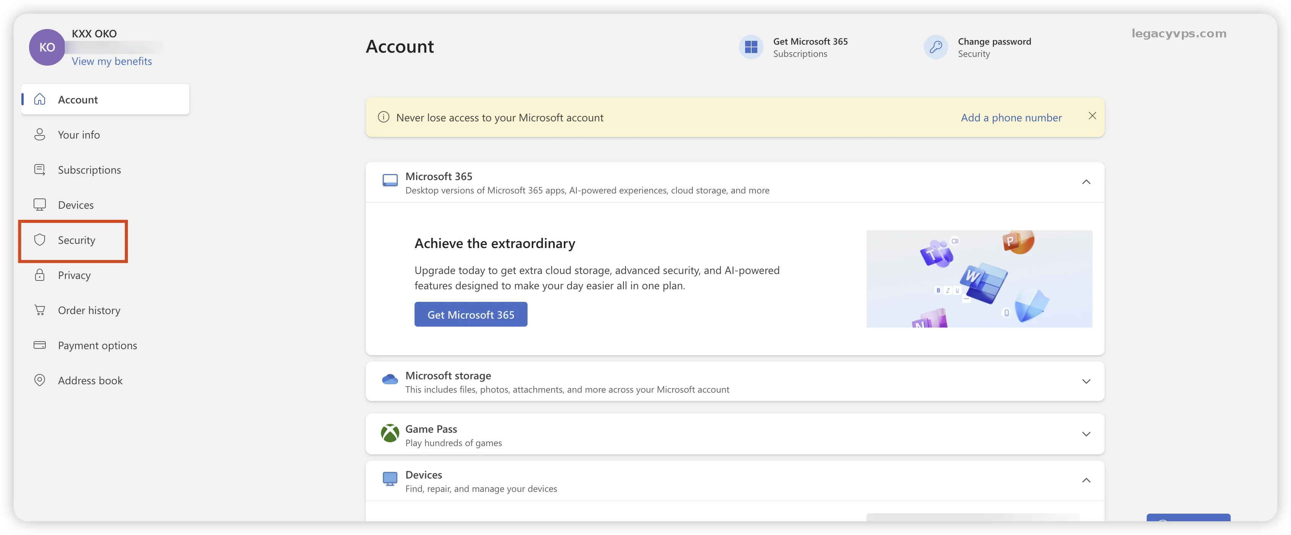Collapse the Microsoft 365 section

tap(1086, 182)
